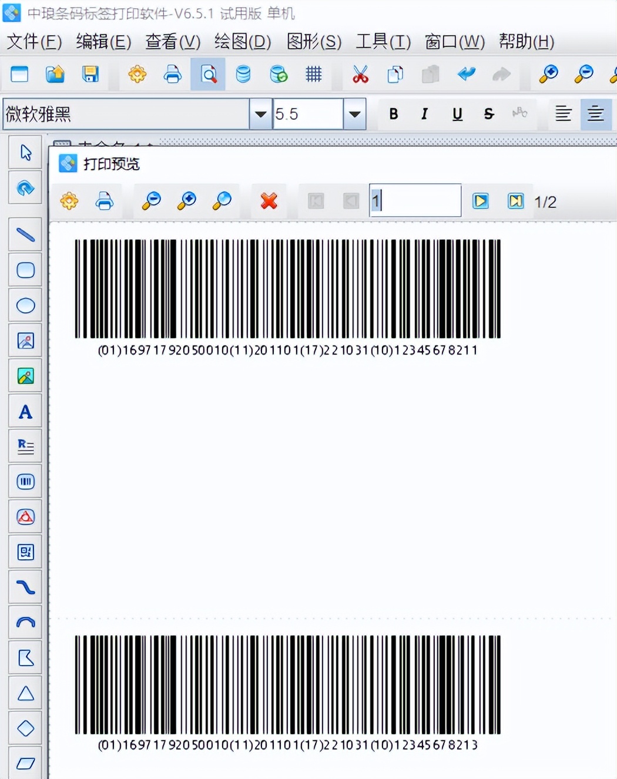Open an existing file from main toolbar
617x779 pixels.
pos(55,74)
